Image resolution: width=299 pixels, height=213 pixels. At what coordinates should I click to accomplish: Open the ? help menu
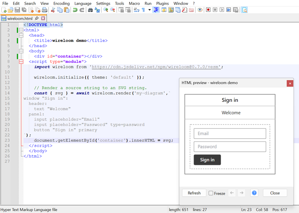pos(194,3)
